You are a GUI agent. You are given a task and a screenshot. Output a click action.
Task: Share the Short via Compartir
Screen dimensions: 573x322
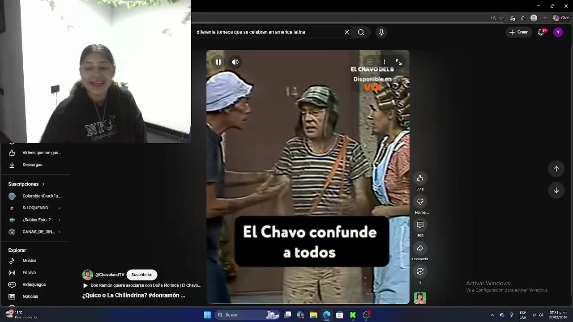point(420,248)
